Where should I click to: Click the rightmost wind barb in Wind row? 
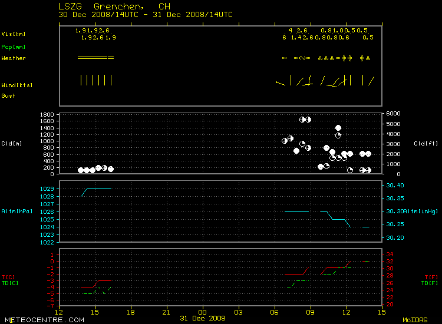372,80
